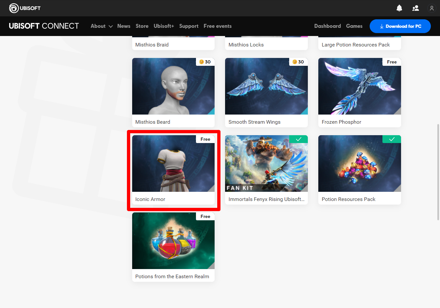Click the Potion Resources Pack title

[348, 199]
